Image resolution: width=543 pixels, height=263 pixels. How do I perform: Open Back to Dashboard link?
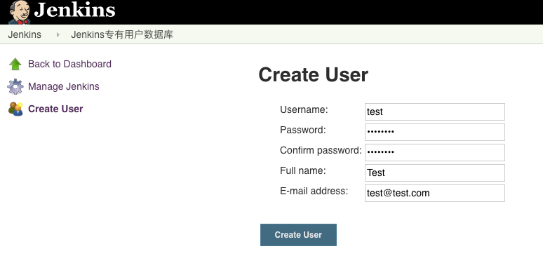tap(69, 64)
